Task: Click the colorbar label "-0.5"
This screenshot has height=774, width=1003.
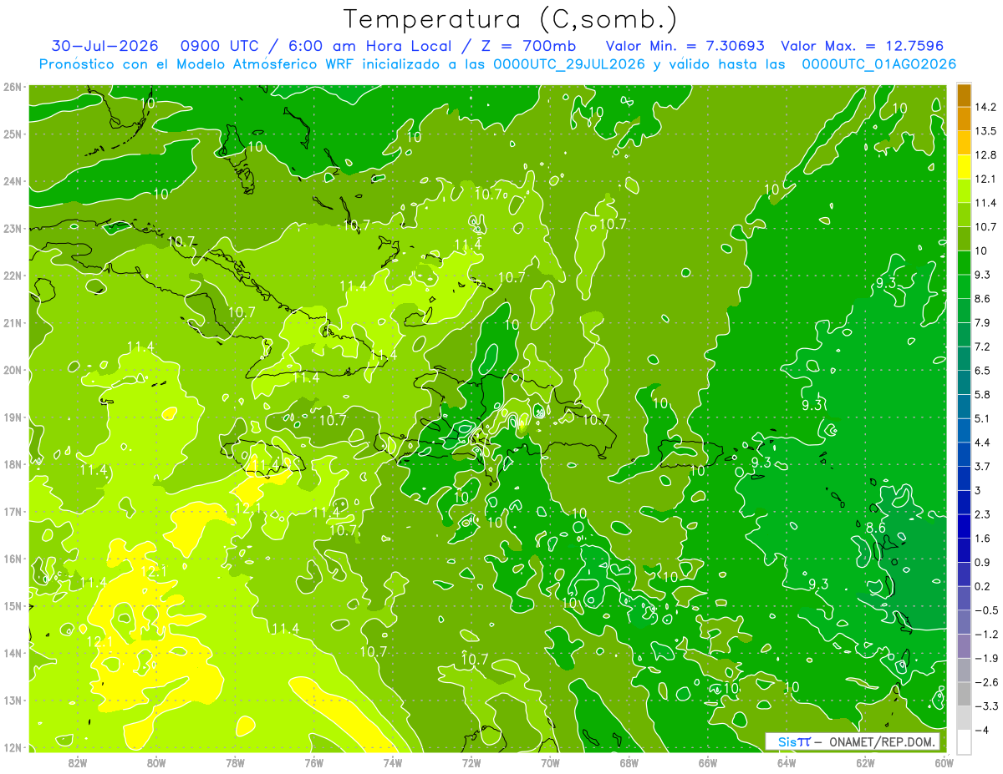Action: 986,610
